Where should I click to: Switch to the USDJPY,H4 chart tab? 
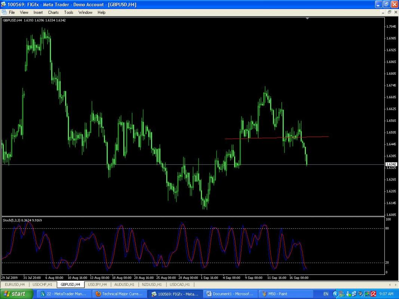click(97, 284)
